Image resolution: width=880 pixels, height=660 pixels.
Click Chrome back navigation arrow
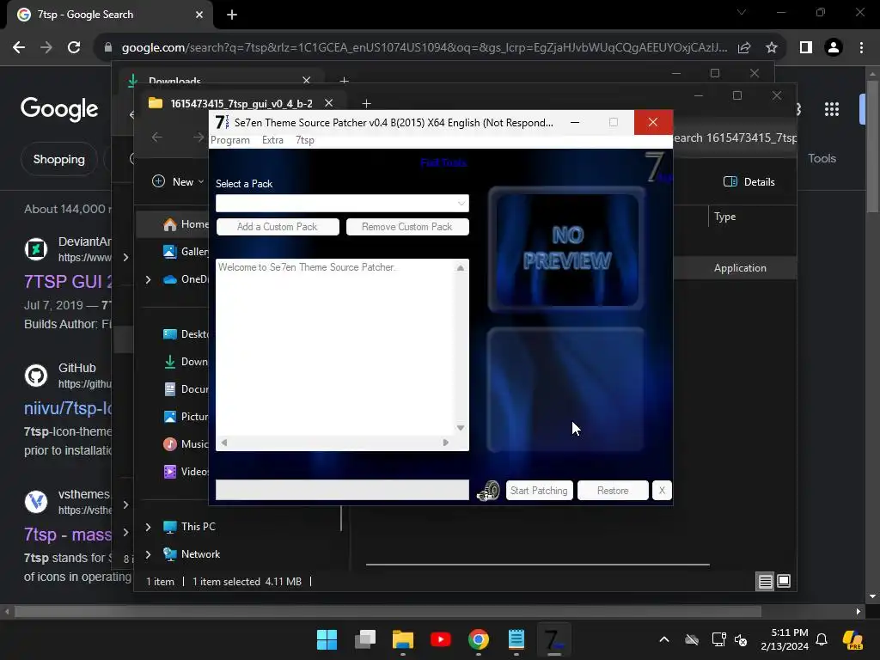click(19, 47)
